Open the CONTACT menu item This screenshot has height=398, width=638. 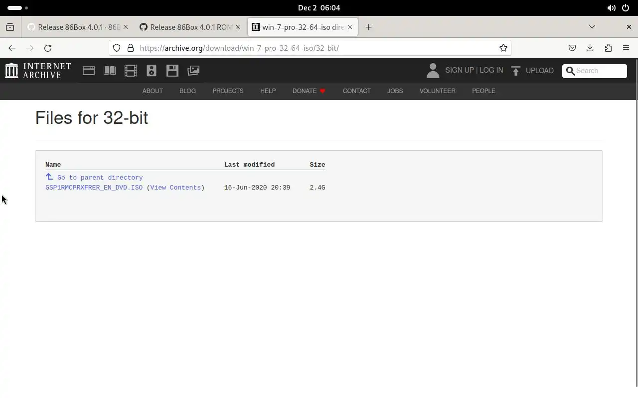pyautogui.click(x=356, y=91)
